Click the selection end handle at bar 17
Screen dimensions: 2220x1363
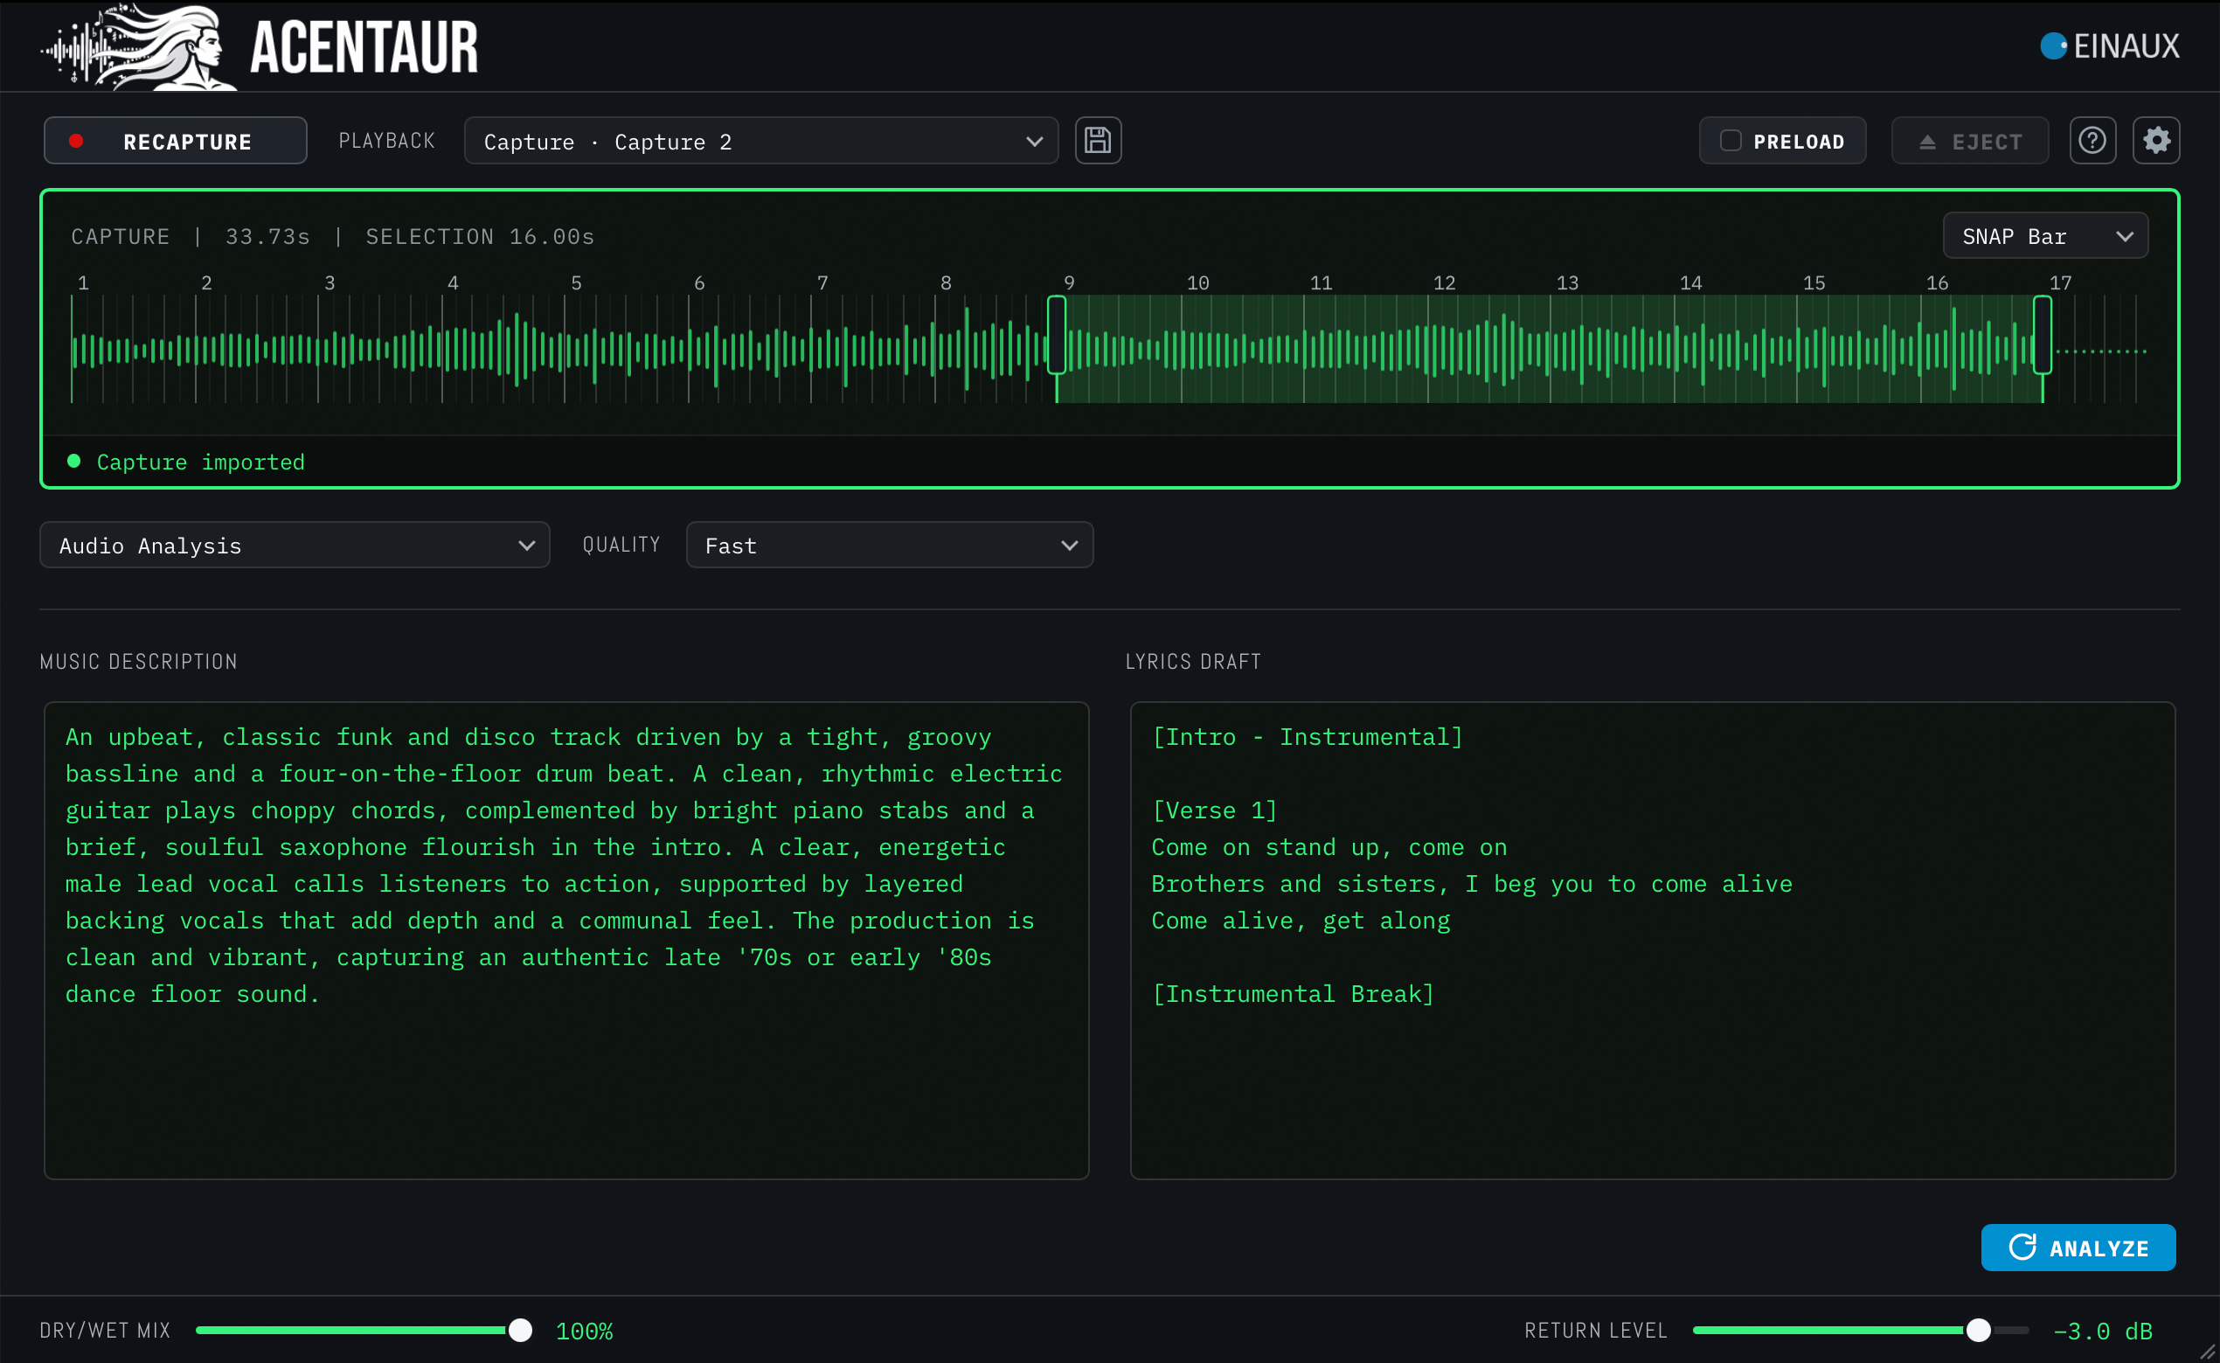pyautogui.click(x=2043, y=336)
